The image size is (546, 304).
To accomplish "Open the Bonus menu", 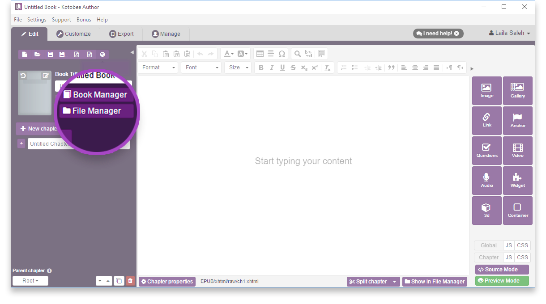I will click(84, 20).
